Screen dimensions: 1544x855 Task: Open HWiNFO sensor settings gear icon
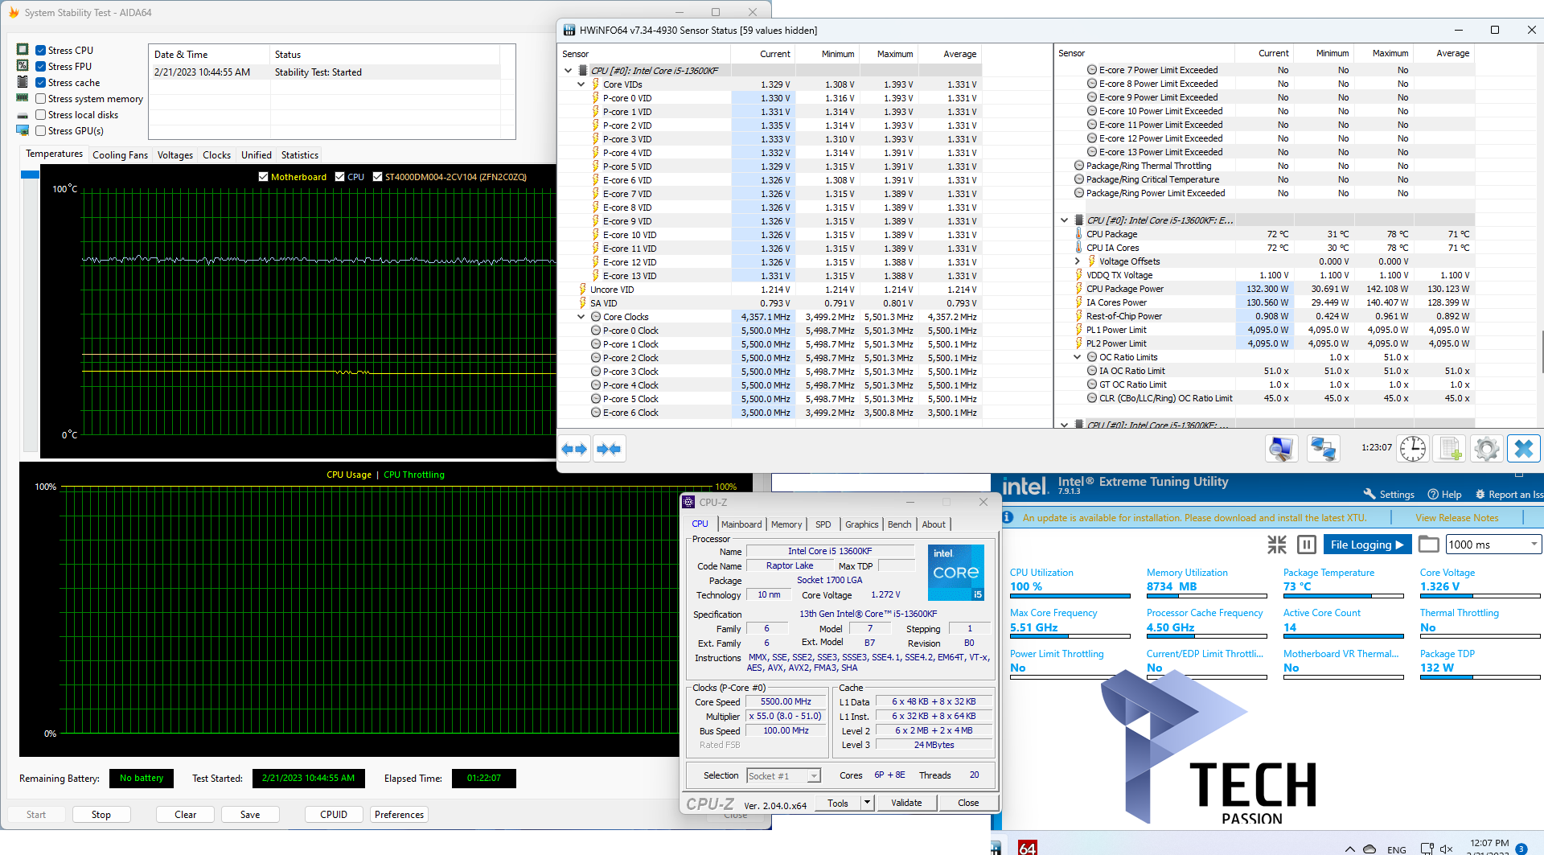tap(1486, 449)
